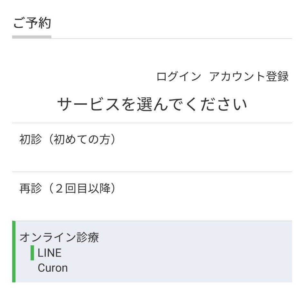Click the サービスを選んでください heading
The image size is (304, 288).
(152, 104)
